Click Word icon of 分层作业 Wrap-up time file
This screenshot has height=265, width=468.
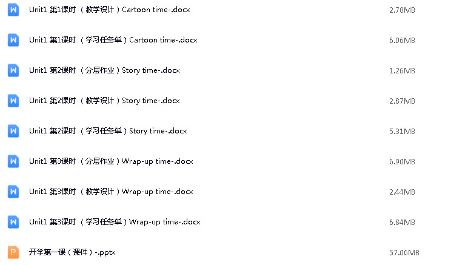tap(13, 161)
